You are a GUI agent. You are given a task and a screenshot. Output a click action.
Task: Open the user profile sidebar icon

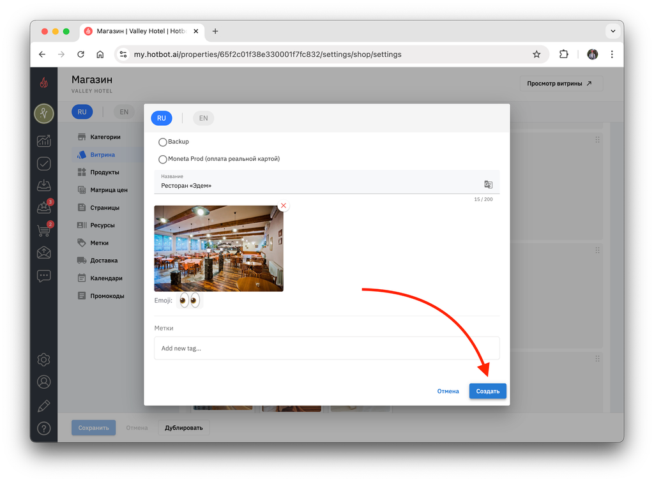(x=44, y=382)
